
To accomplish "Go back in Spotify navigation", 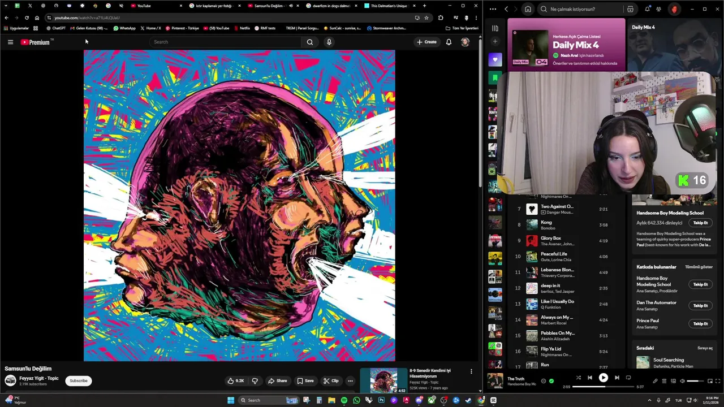I will click(506, 9).
